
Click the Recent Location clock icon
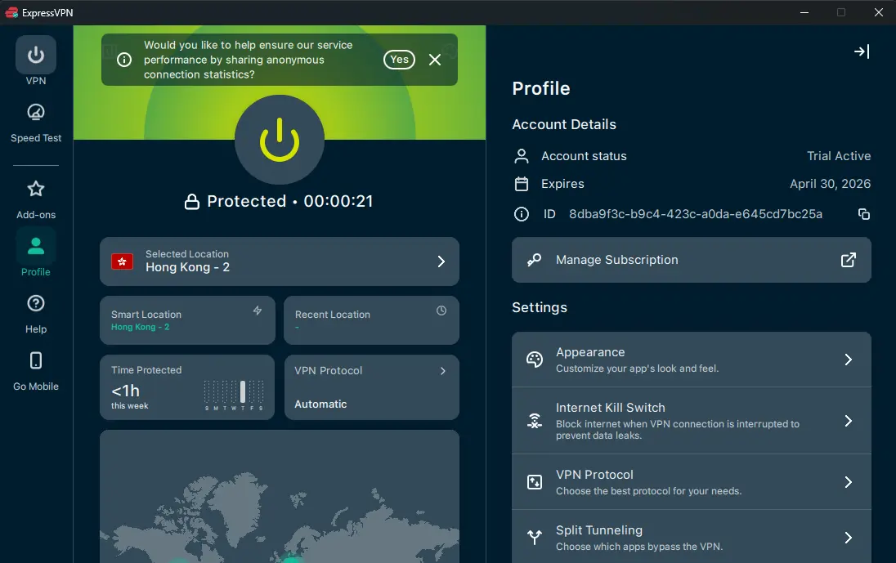pyautogui.click(x=441, y=310)
